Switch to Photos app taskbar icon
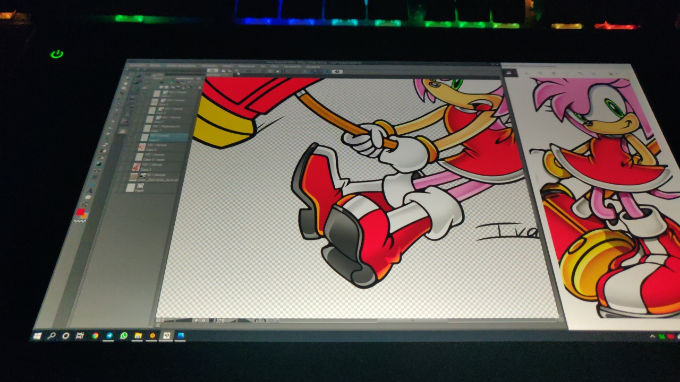Screen dimensions: 680x382 (181, 336)
